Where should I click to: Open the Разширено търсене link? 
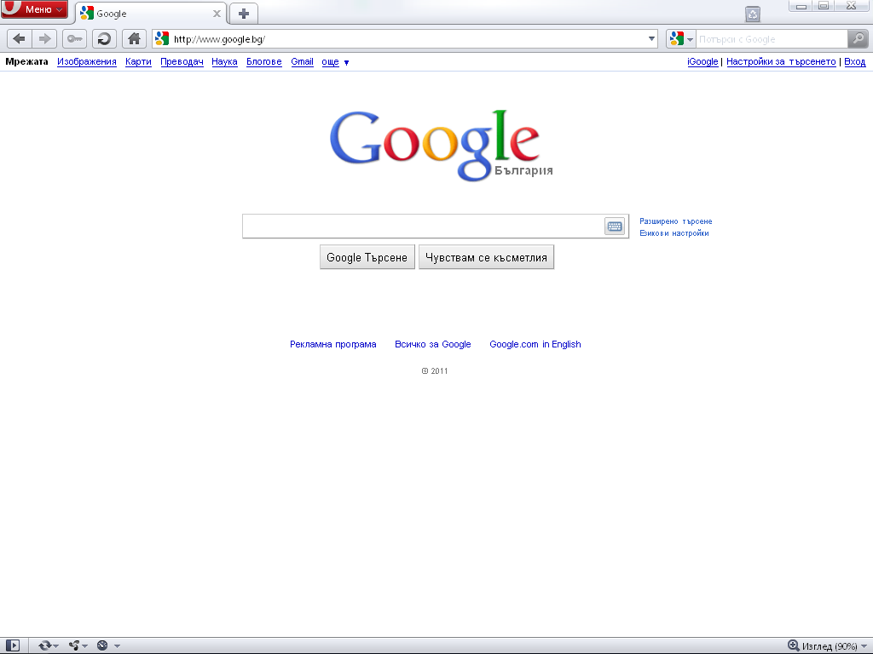coord(675,221)
